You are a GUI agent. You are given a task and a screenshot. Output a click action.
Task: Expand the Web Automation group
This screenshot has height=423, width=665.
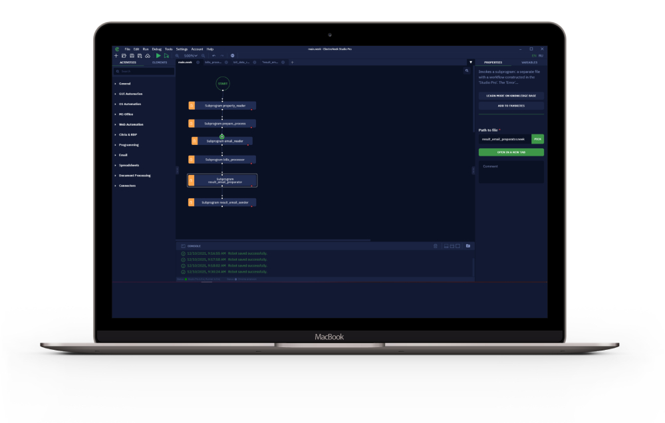[x=131, y=124]
